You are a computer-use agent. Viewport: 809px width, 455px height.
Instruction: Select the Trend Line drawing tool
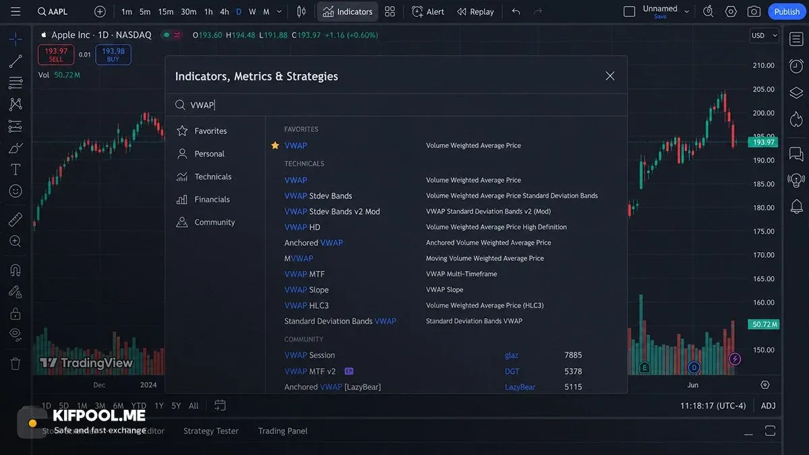point(16,62)
